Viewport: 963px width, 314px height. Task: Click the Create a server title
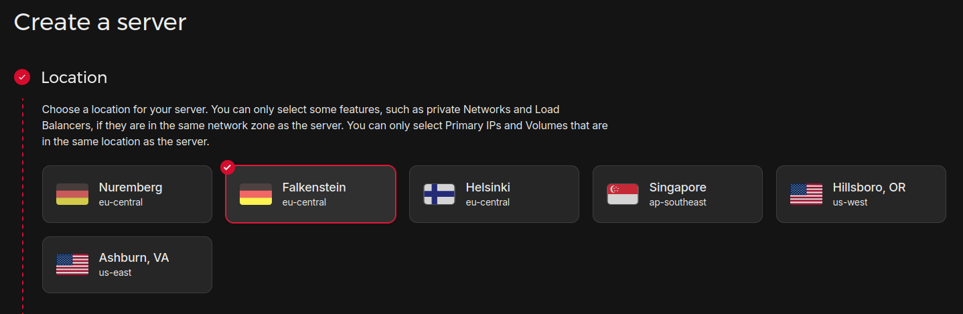[x=100, y=22]
